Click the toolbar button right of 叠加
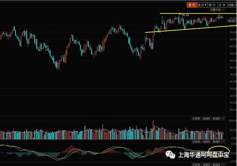 click(212, 5)
